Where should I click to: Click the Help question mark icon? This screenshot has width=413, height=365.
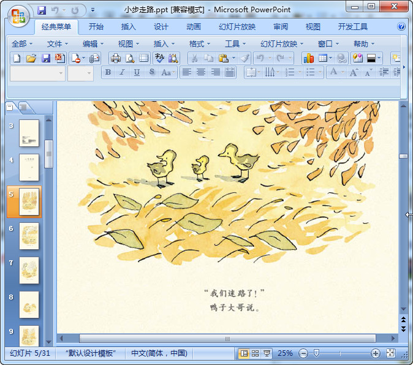401,26
